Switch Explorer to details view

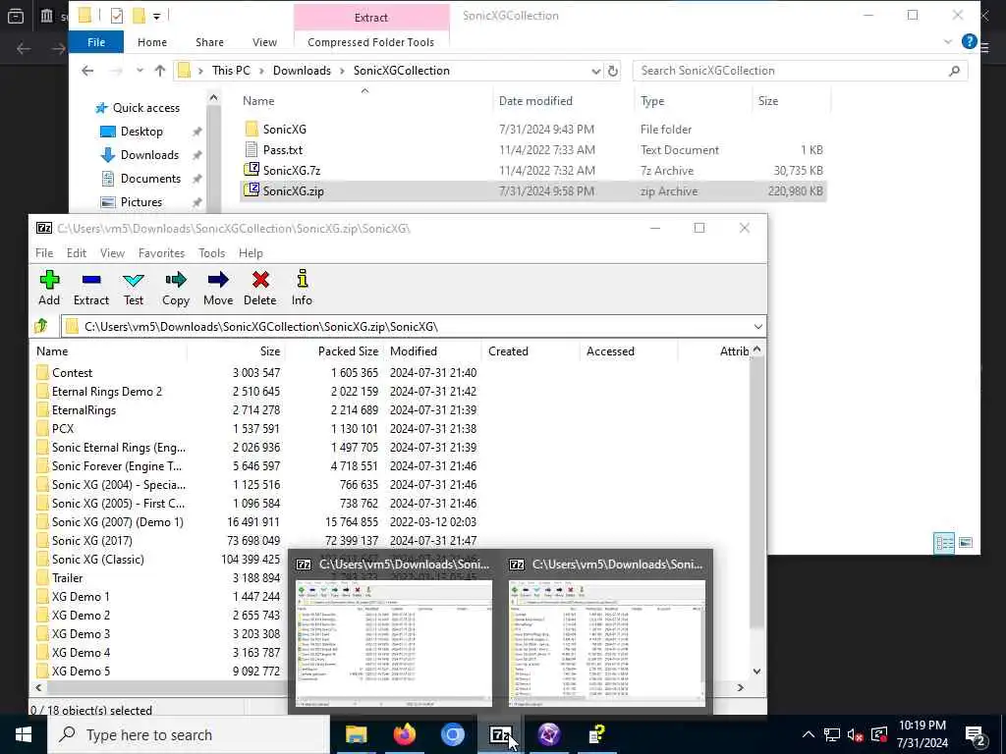click(944, 543)
